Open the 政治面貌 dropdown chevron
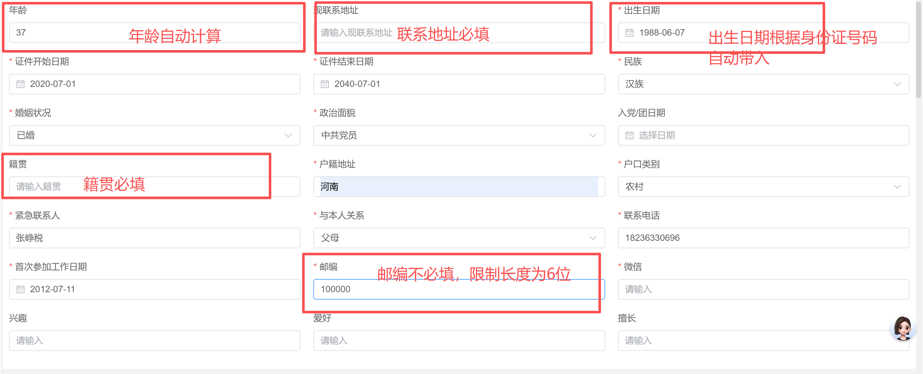This screenshot has height=374, width=923. (593, 135)
